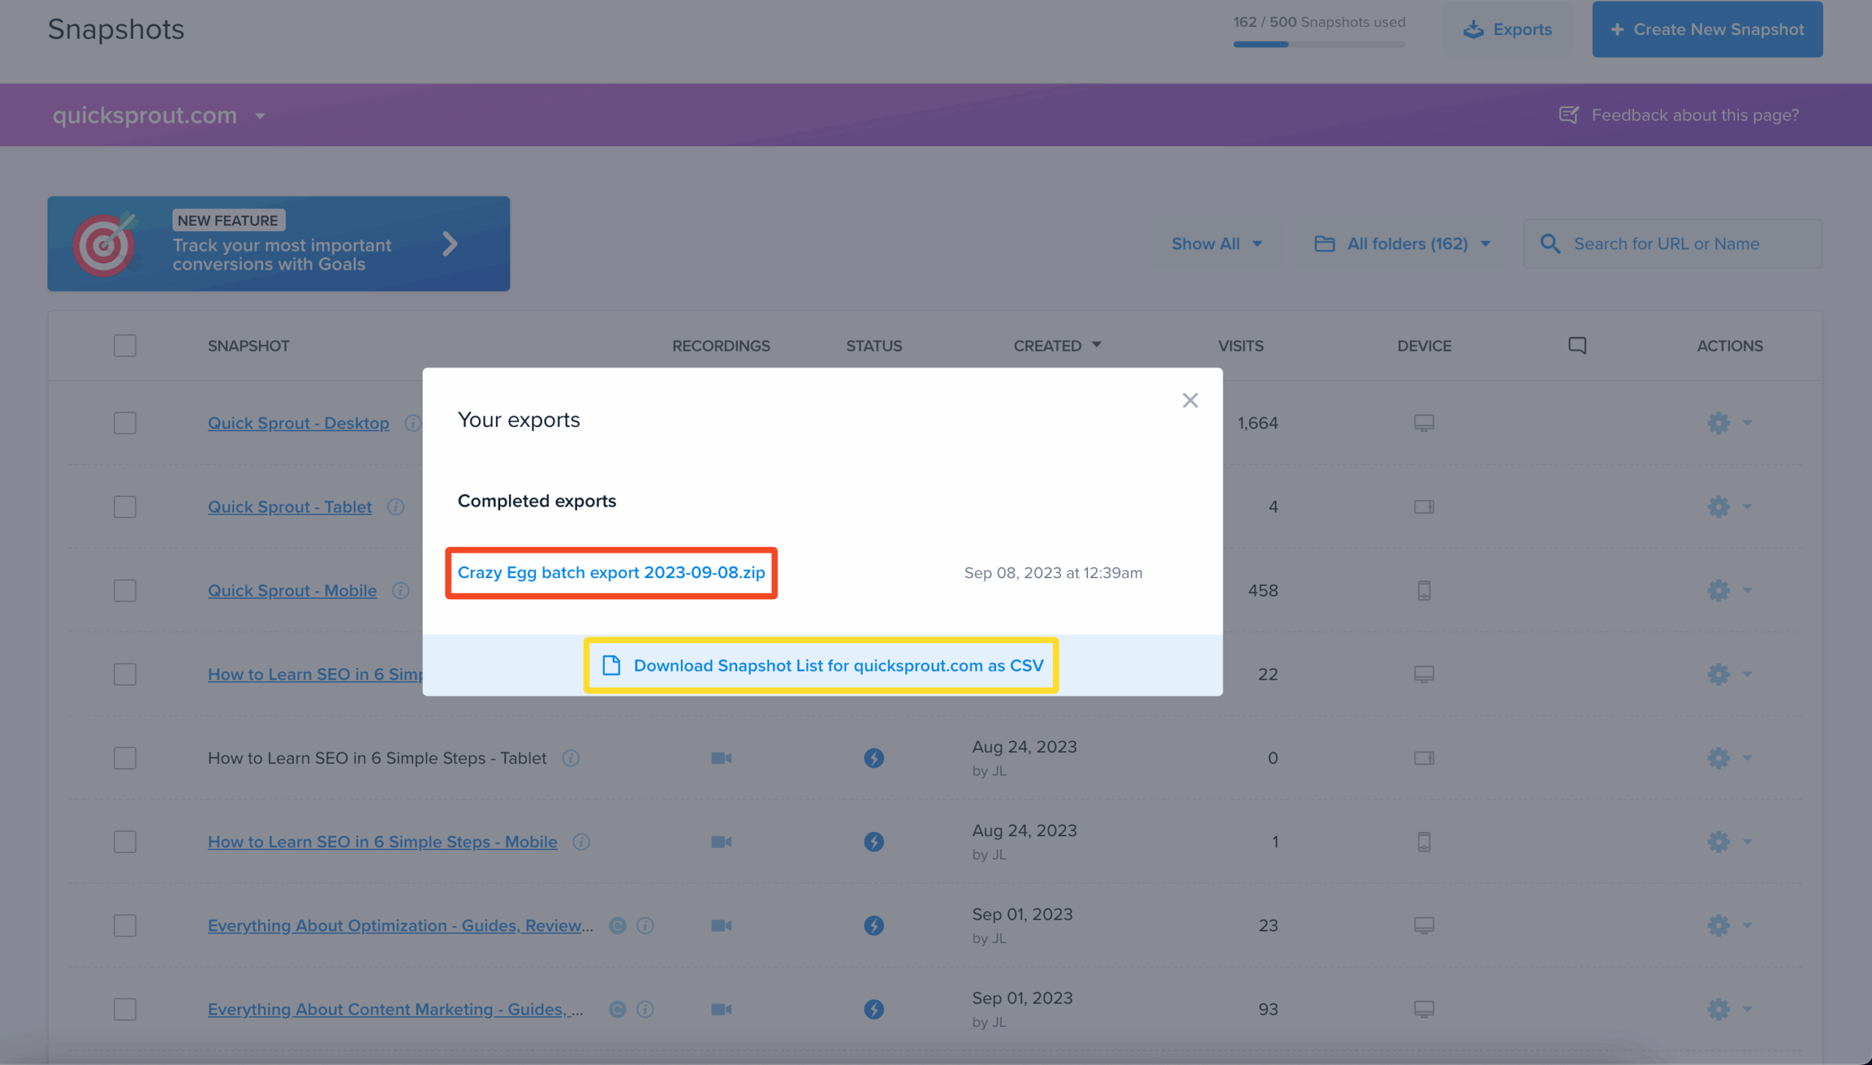Expand the quicksprout.com site dropdown
The image size is (1872, 1065).
159,115
